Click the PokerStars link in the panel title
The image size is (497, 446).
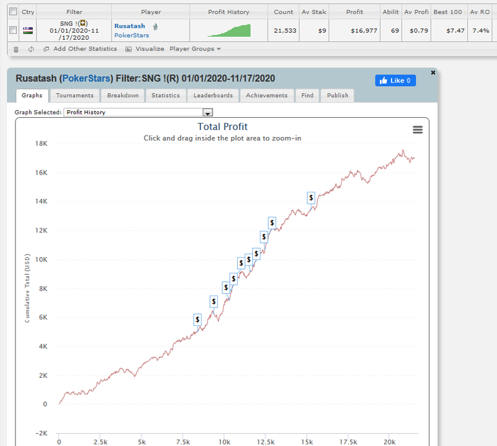point(86,78)
